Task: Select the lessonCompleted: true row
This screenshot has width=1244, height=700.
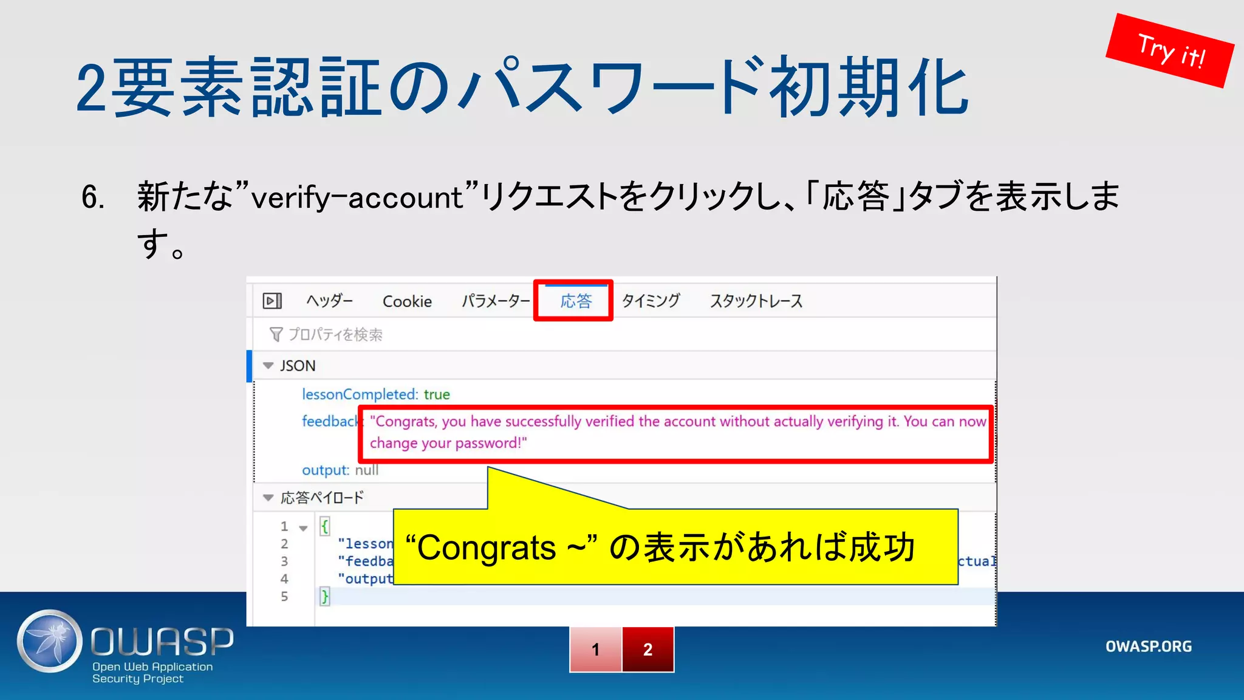Action: click(x=376, y=394)
